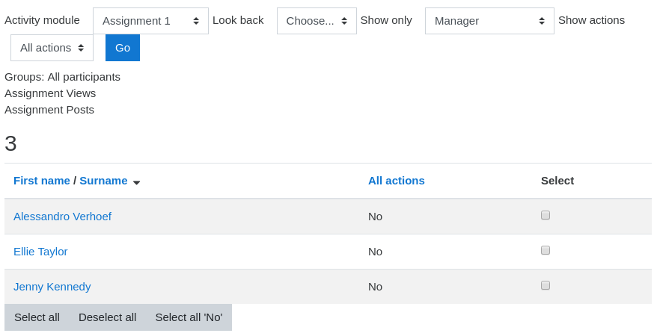The width and height of the screenshot is (657, 336).
Task: Click the blue Go button
Action: [123, 48]
